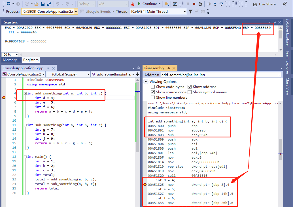The width and height of the screenshot is (293, 207).
Task: Click the Save All icon
Action: [49, 4]
